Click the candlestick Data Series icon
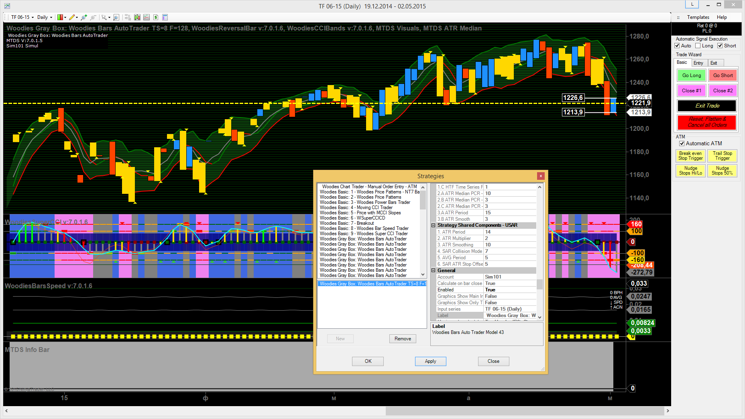This screenshot has height=419, width=745. [137, 17]
